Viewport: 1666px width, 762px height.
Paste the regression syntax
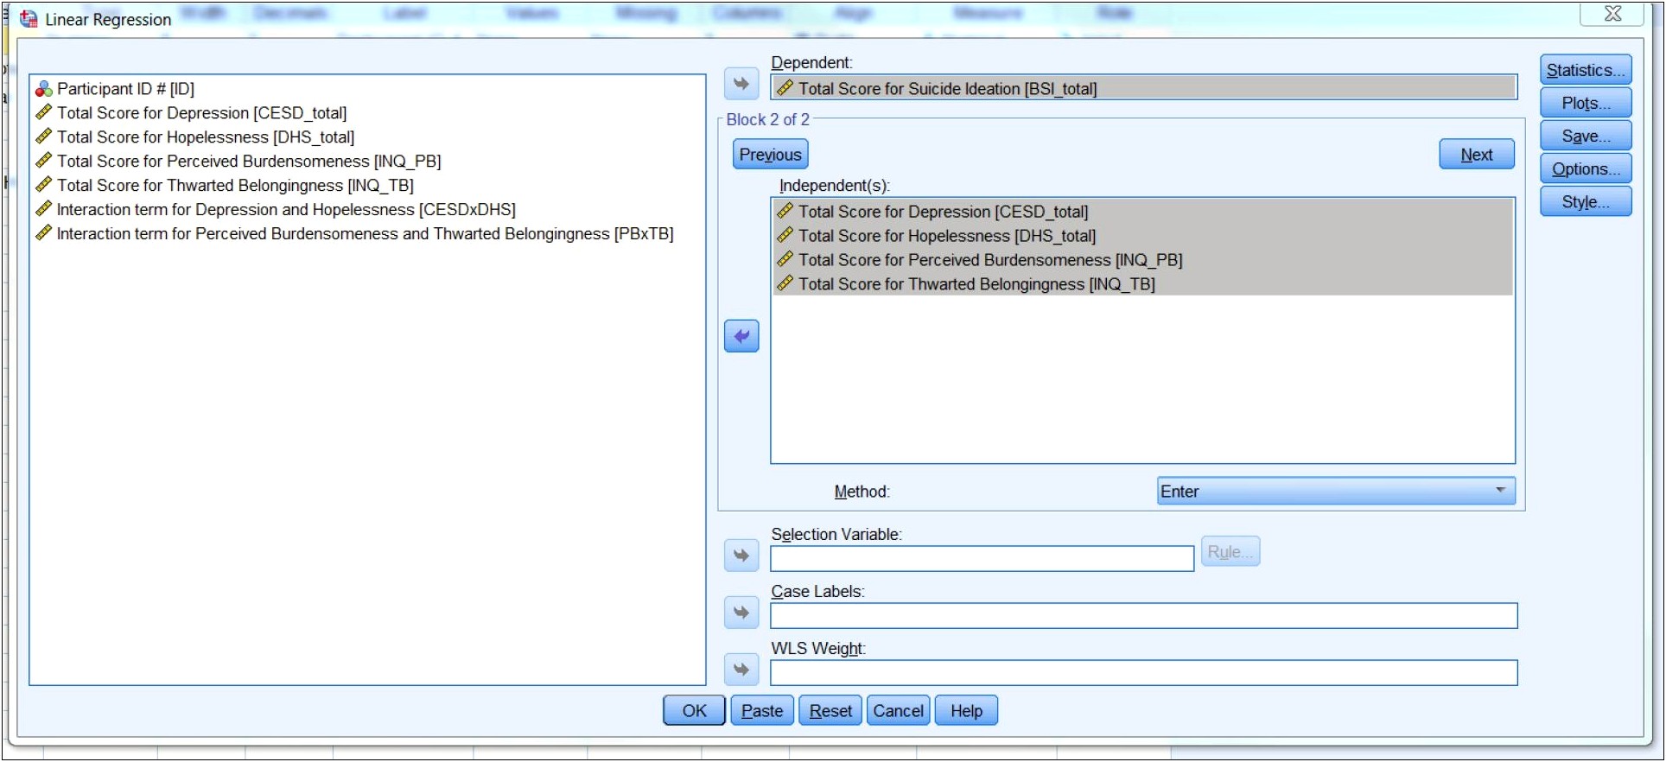[x=762, y=710]
